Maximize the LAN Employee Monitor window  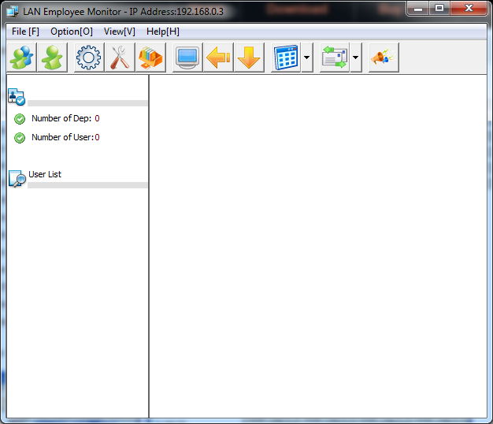click(x=439, y=9)
